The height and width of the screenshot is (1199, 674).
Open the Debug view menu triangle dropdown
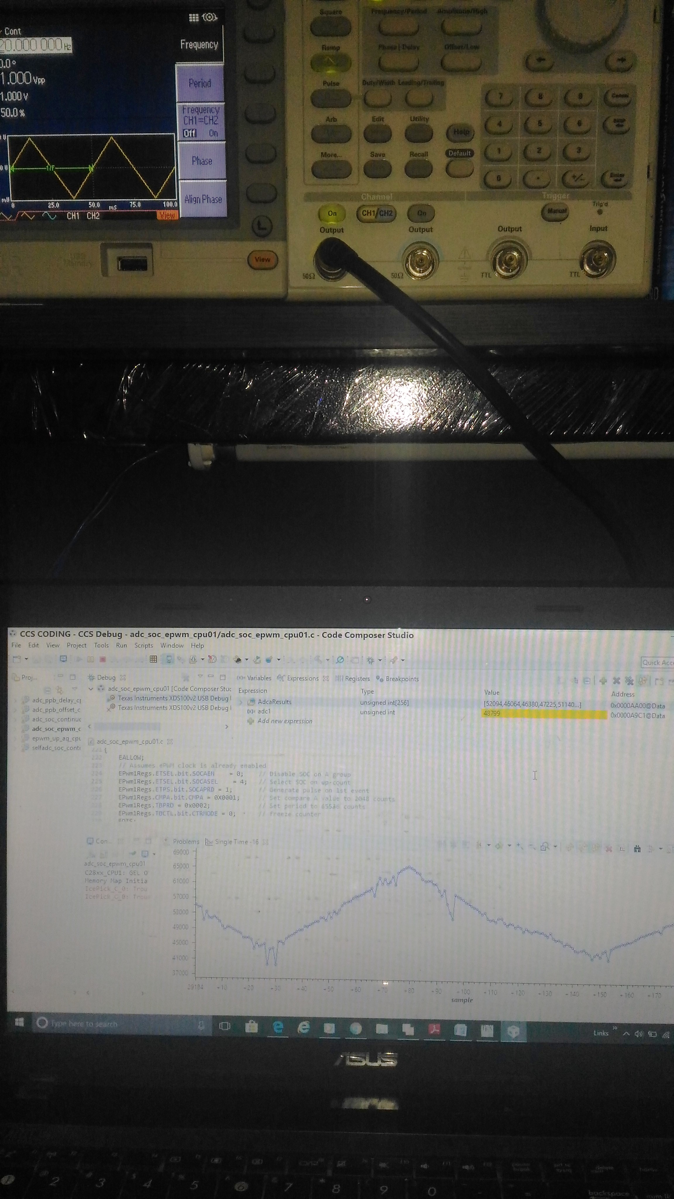[x=200, y=676]
